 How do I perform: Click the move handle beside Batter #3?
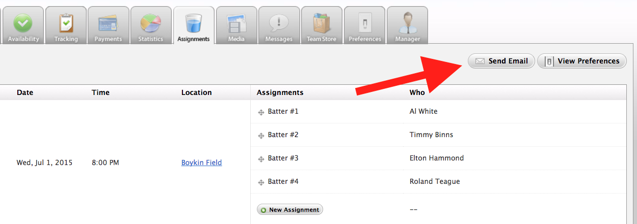[261, 158]
